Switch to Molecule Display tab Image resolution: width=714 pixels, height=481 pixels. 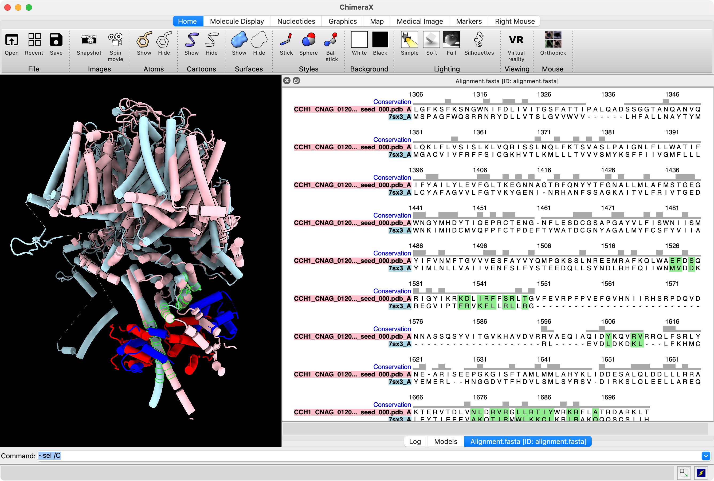[x=237, y=21]
